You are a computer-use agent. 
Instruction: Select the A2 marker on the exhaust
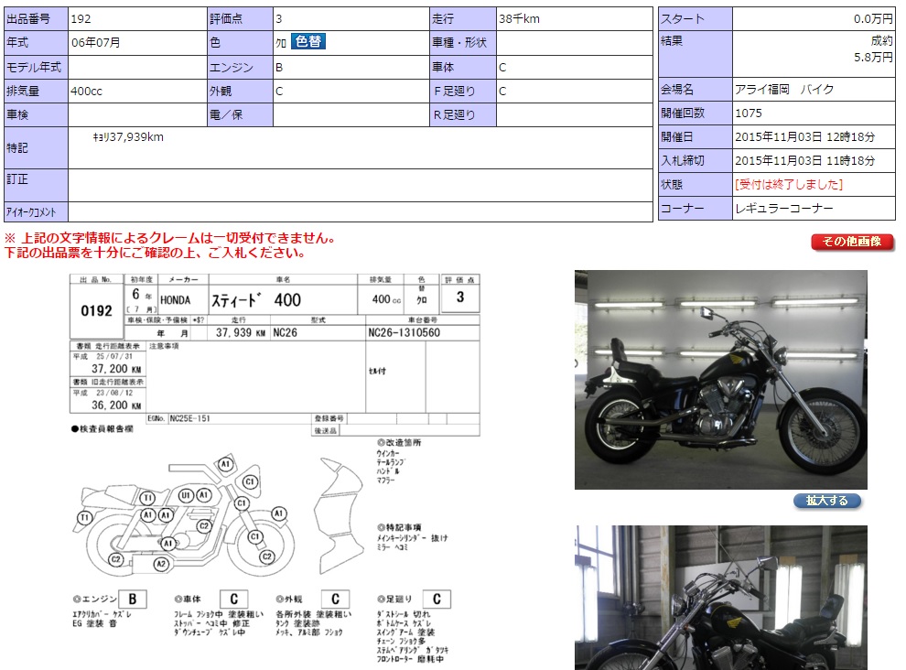coord(161,564)
